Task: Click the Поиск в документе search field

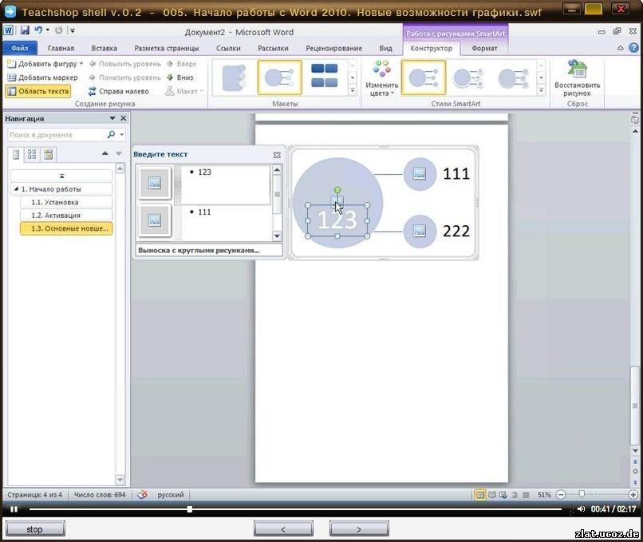Action: click(57, 135)
